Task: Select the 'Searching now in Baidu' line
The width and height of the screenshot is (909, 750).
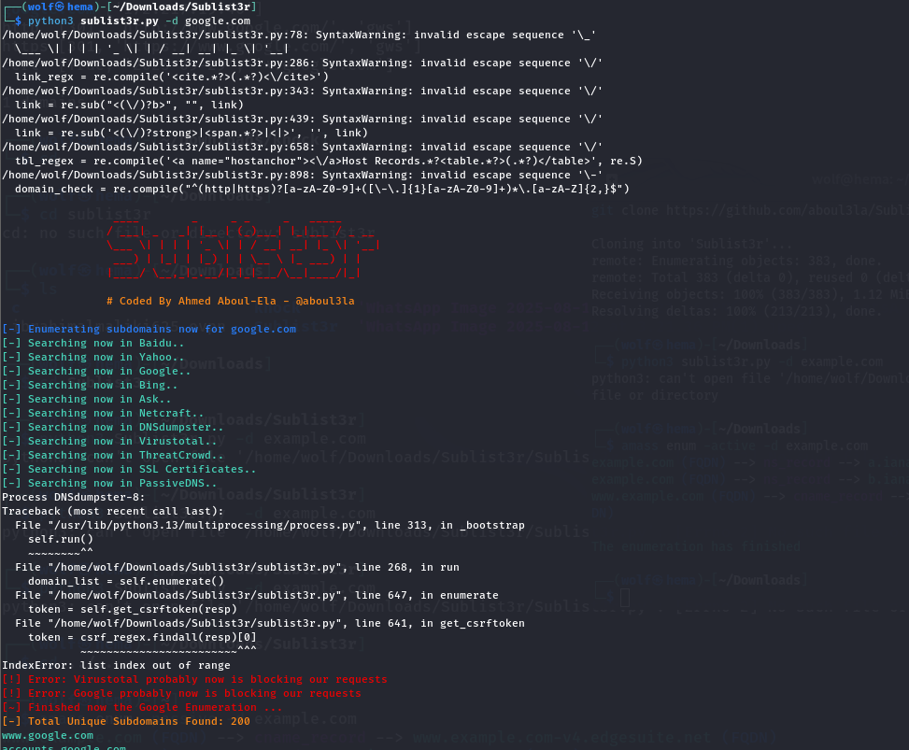Action: point(95,343)
